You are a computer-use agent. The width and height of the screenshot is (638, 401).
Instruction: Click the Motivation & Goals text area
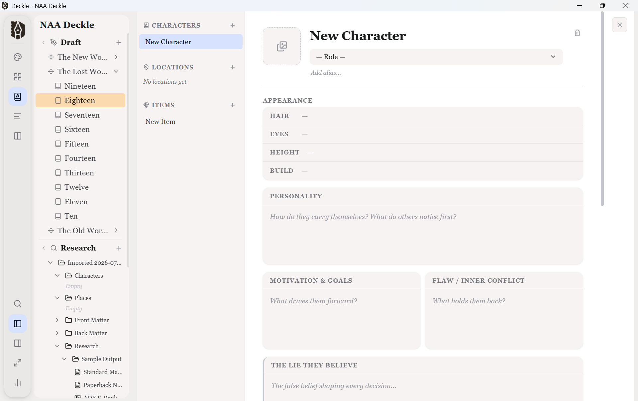(342, 319)
